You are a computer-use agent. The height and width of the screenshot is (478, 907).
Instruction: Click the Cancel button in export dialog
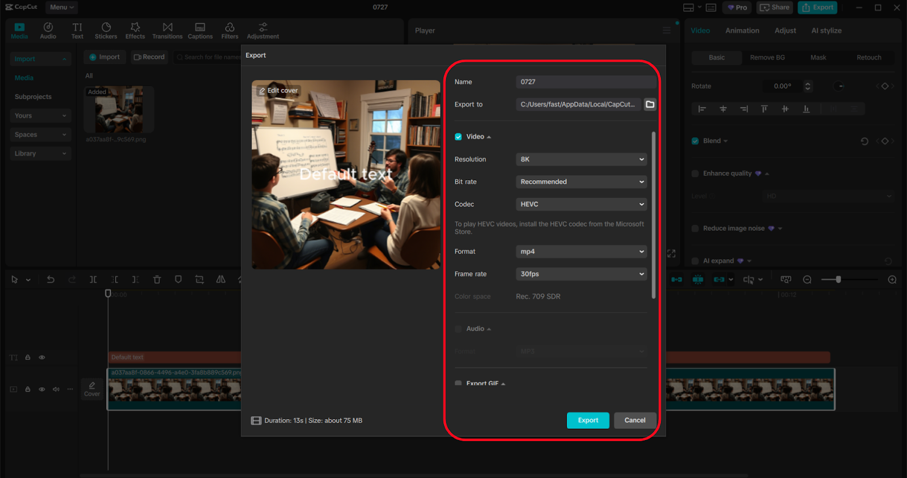click(635, 420)
